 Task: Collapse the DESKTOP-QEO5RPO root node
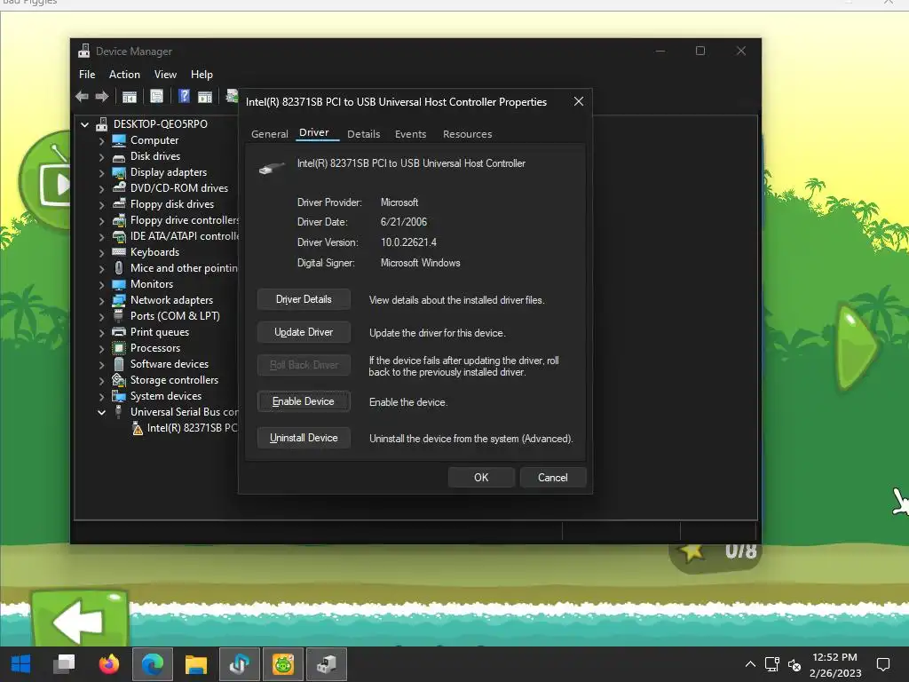pyautogui.click(x=84, y=124)
